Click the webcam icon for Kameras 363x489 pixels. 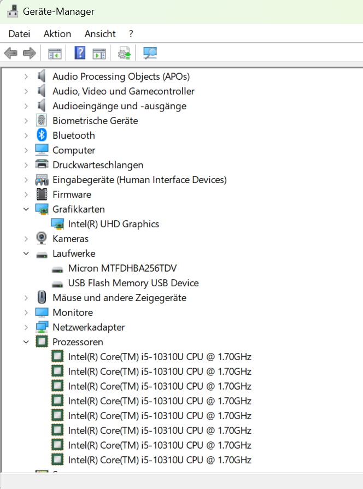click(x=42, y=238)
